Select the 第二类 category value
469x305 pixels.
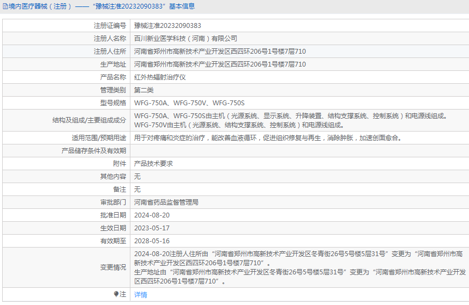click(x=144, y=90)
